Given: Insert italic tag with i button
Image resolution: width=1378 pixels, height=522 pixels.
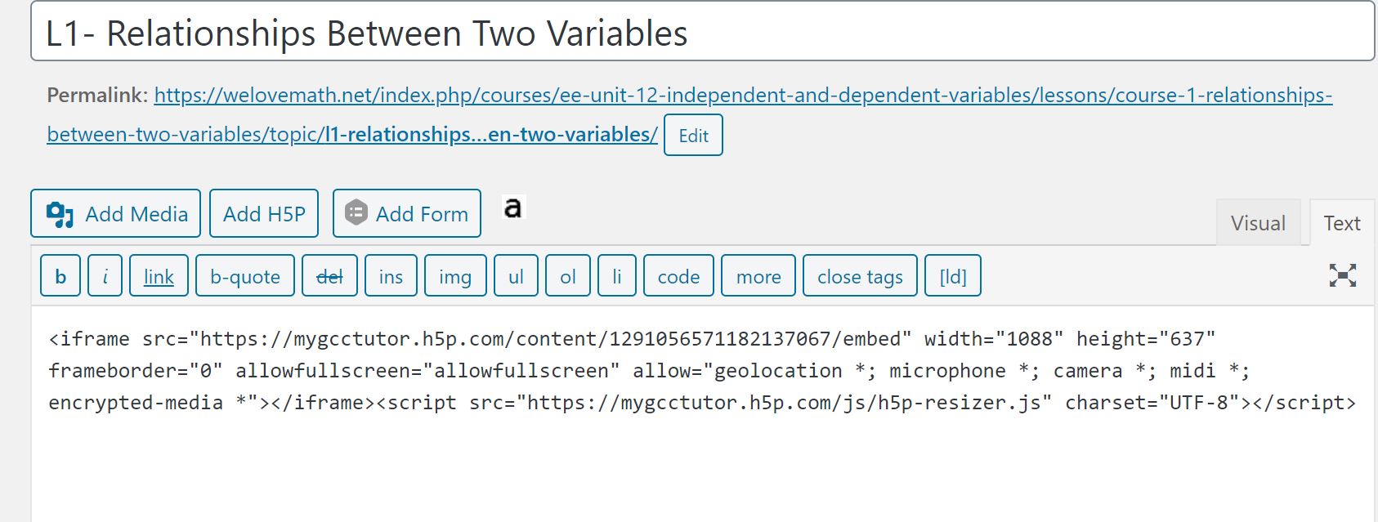Looking at the screenshot, I should tap(105, 276).
